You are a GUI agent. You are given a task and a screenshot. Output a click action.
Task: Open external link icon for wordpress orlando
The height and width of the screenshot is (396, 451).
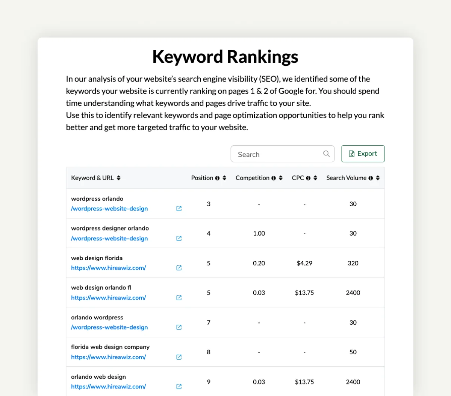[x=179, y=208]
